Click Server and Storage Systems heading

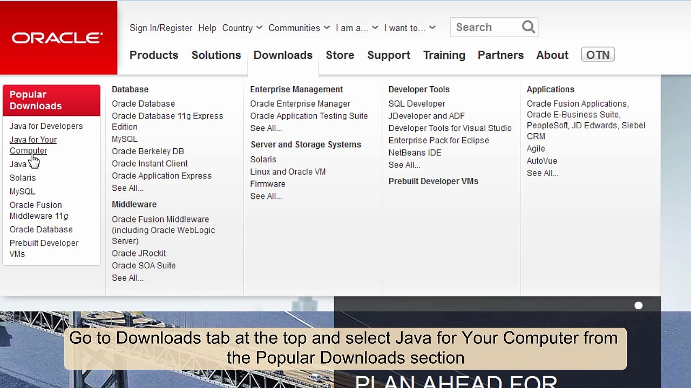click(x=306, y=144)
